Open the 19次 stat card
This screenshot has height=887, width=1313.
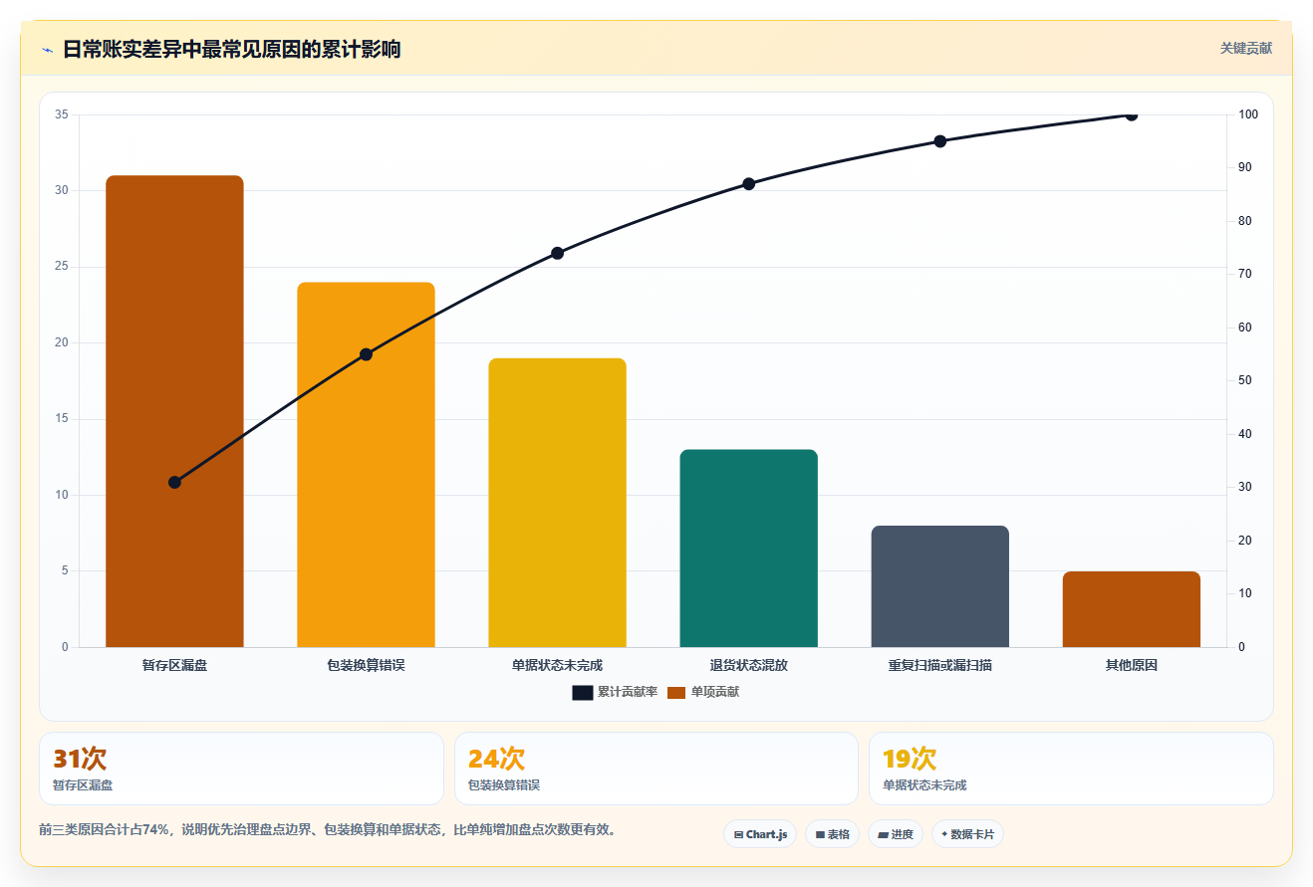(x=1071, y=769)
